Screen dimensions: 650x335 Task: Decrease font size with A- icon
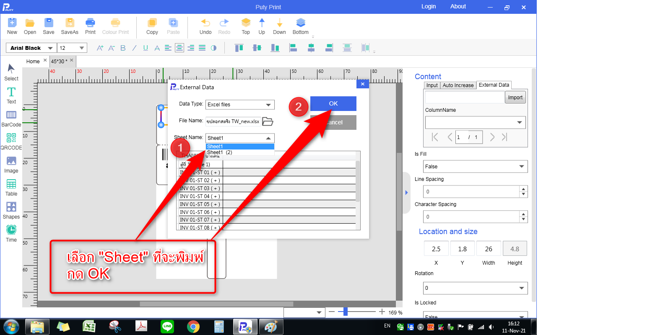tap(111, 48)
